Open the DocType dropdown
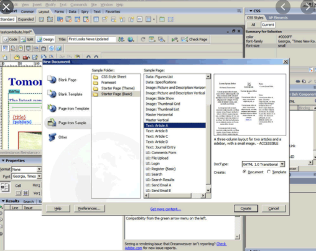 pyautogui.click(x=282, y=164)
